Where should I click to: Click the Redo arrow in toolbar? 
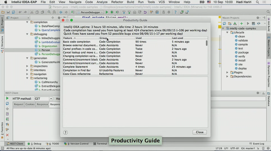[x=25, y=12]
